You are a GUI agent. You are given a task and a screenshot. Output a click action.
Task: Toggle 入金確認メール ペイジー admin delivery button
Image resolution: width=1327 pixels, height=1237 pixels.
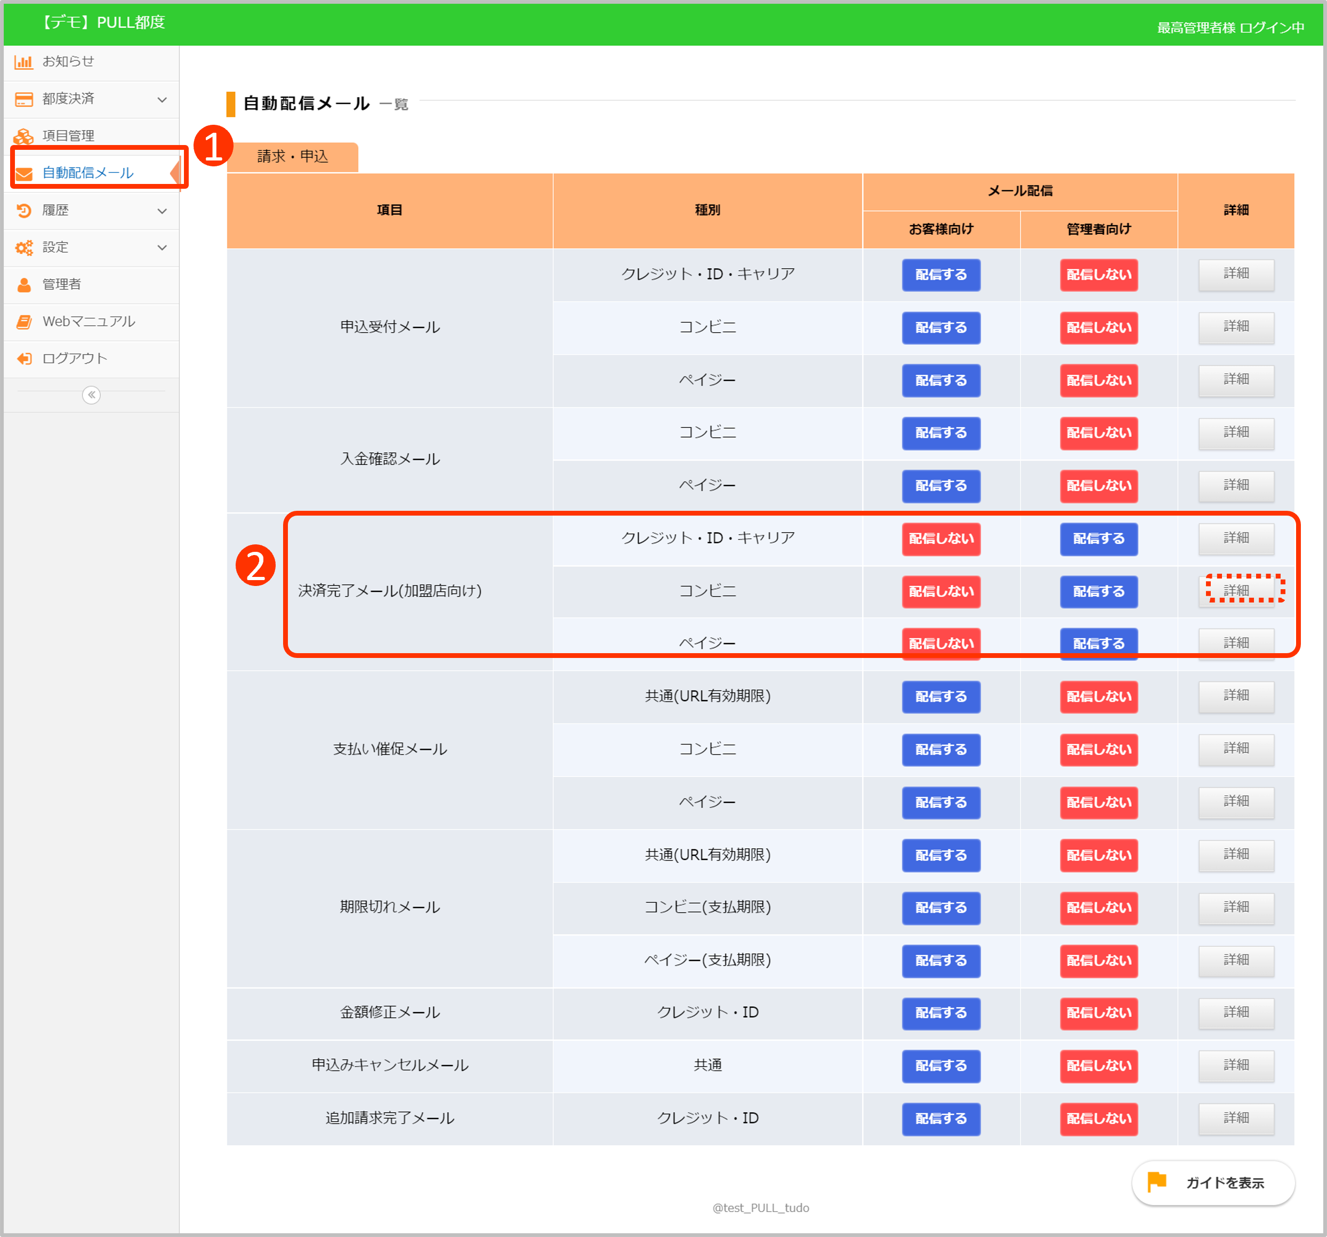(x=1098, y=486)
